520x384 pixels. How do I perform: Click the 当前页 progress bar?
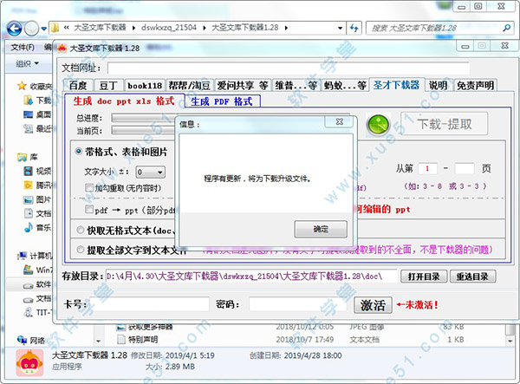[144, 130]
